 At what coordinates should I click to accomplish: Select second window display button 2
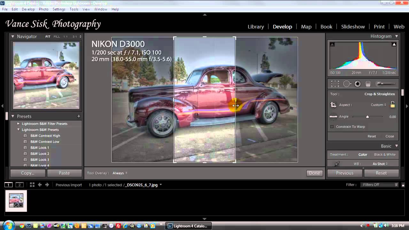coord(20,185)
